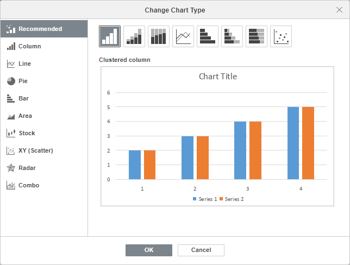Select the Line chart icon in top row
350x265 pixels.
click(x=183, y=36)
